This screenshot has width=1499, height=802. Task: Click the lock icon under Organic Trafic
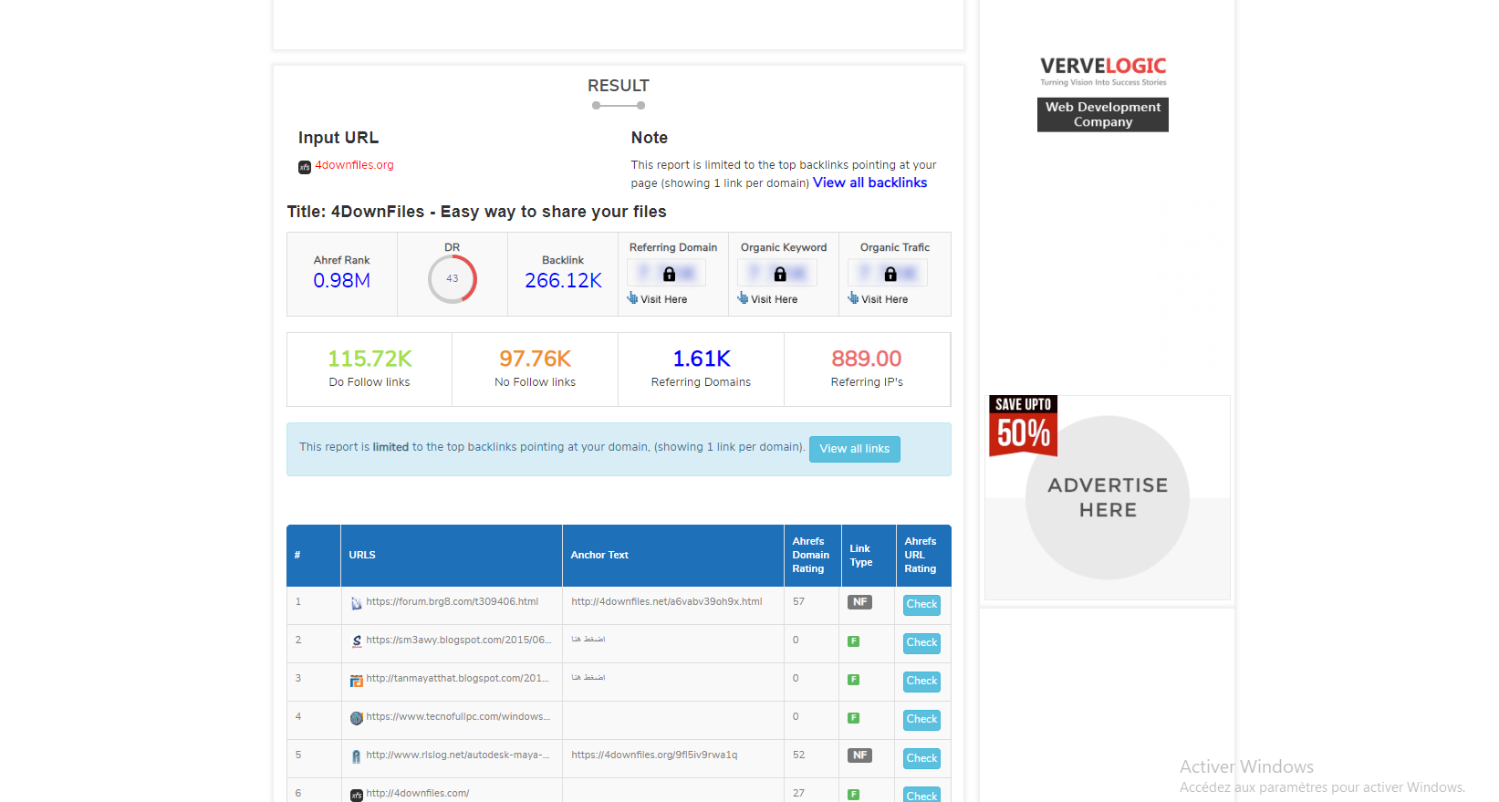coord(890,274)
